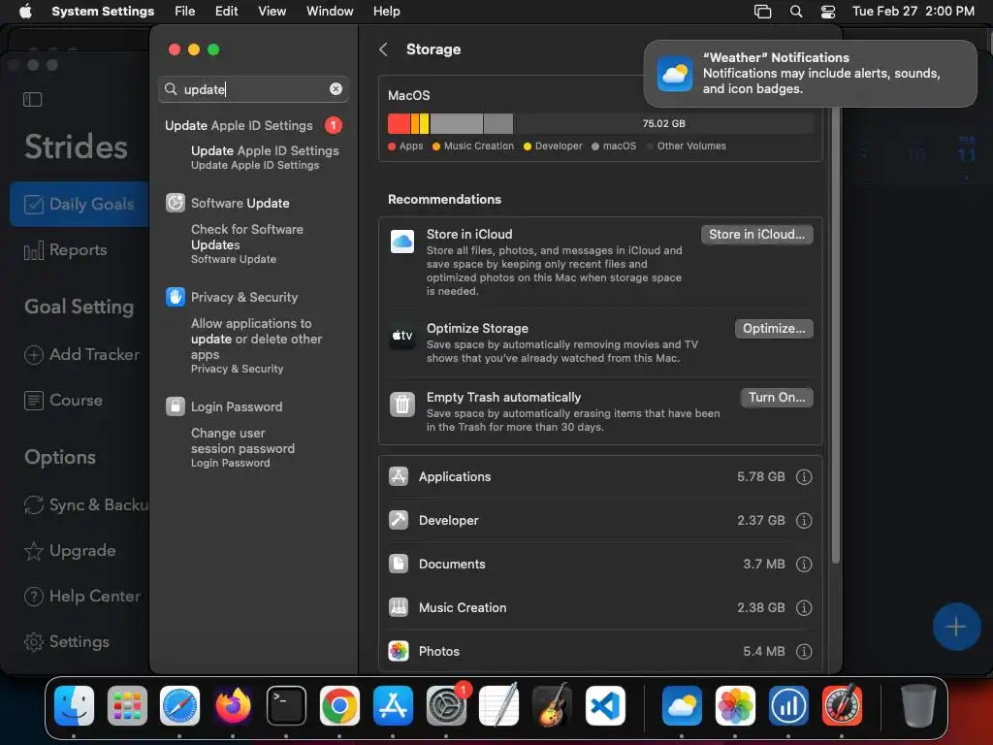Open Launchpad from the Dock
993x745 pixels.
click(x=127, y=706)
